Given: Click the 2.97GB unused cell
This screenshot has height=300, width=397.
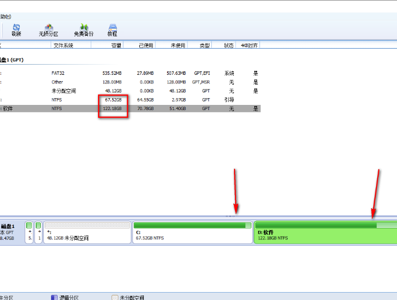Looking at the screenshot, I should (x=179, y=100).
